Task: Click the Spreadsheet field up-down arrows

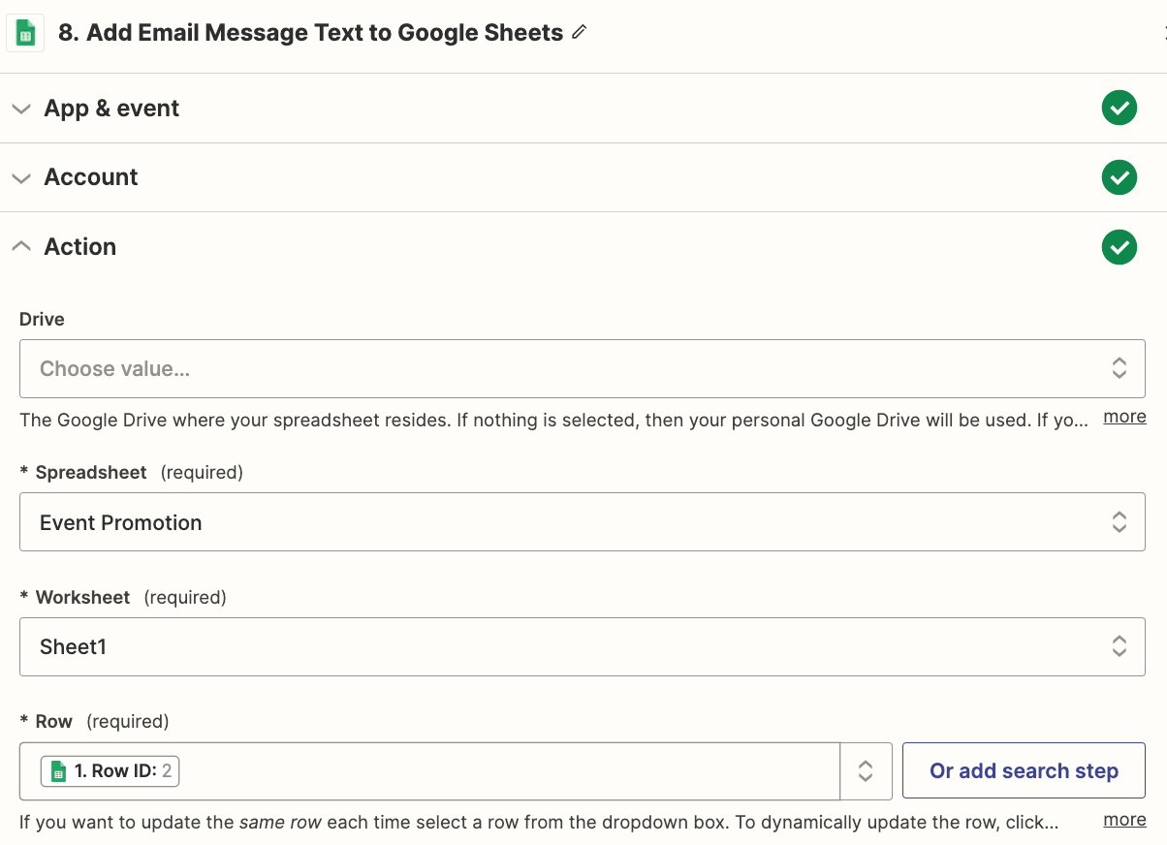Action: tap(1120, 522)
